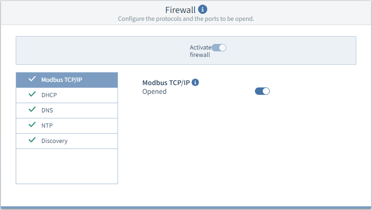Screen dimensions: 372x210
Task: Click the white checkmark on Modbus TCP/IP row
Action: [x=32, y=79]
